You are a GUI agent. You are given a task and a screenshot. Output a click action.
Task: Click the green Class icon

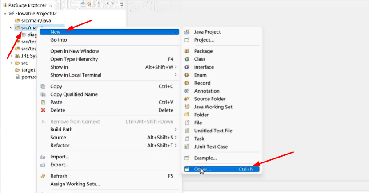[x=187, y=59]
